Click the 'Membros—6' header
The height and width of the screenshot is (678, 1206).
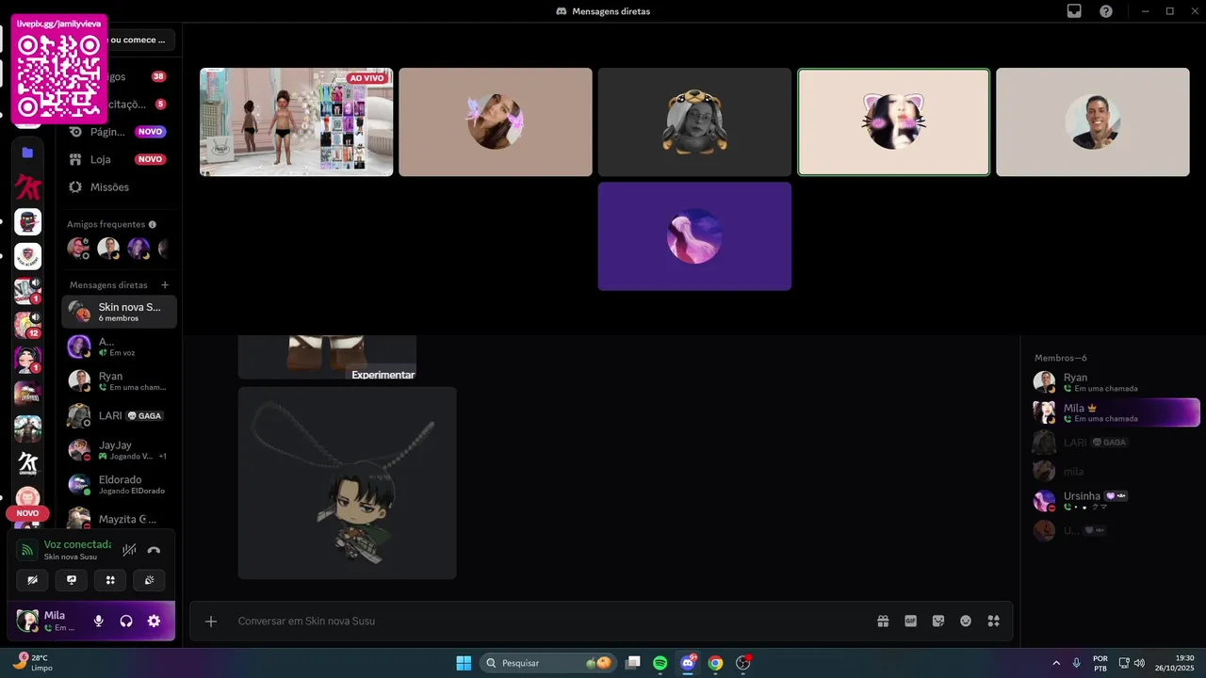[1061, 358]
